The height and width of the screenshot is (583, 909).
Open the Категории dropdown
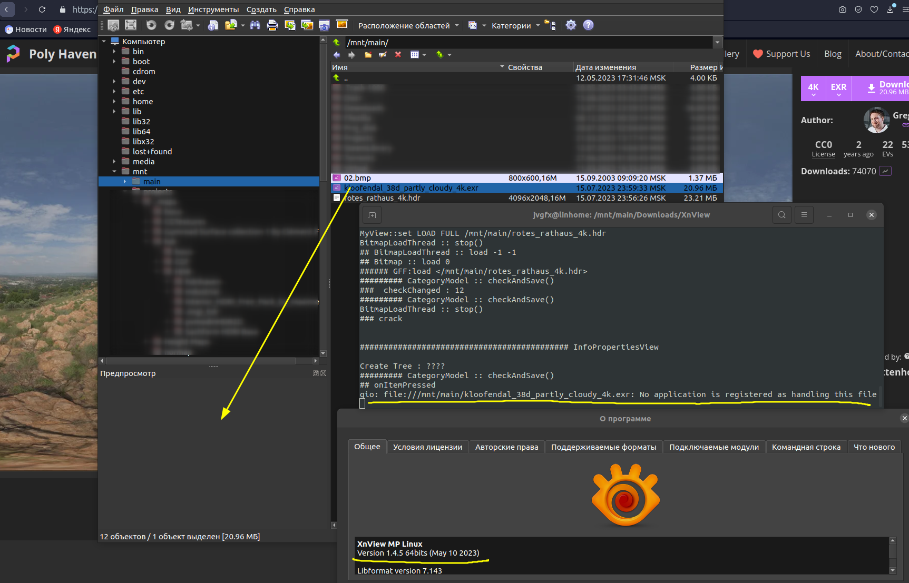click(x=515, y=26)
